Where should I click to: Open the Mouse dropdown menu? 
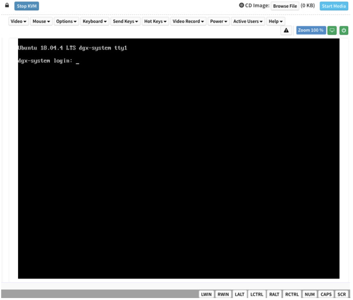pyautogui.click(x=41, y=22)
